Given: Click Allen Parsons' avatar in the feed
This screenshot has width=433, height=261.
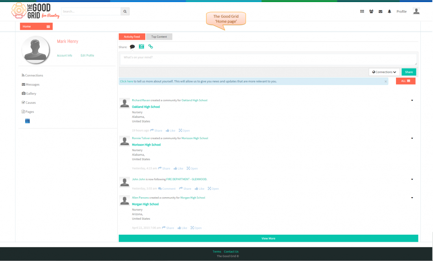Looking at the screenshot, I should coord(124,200).
